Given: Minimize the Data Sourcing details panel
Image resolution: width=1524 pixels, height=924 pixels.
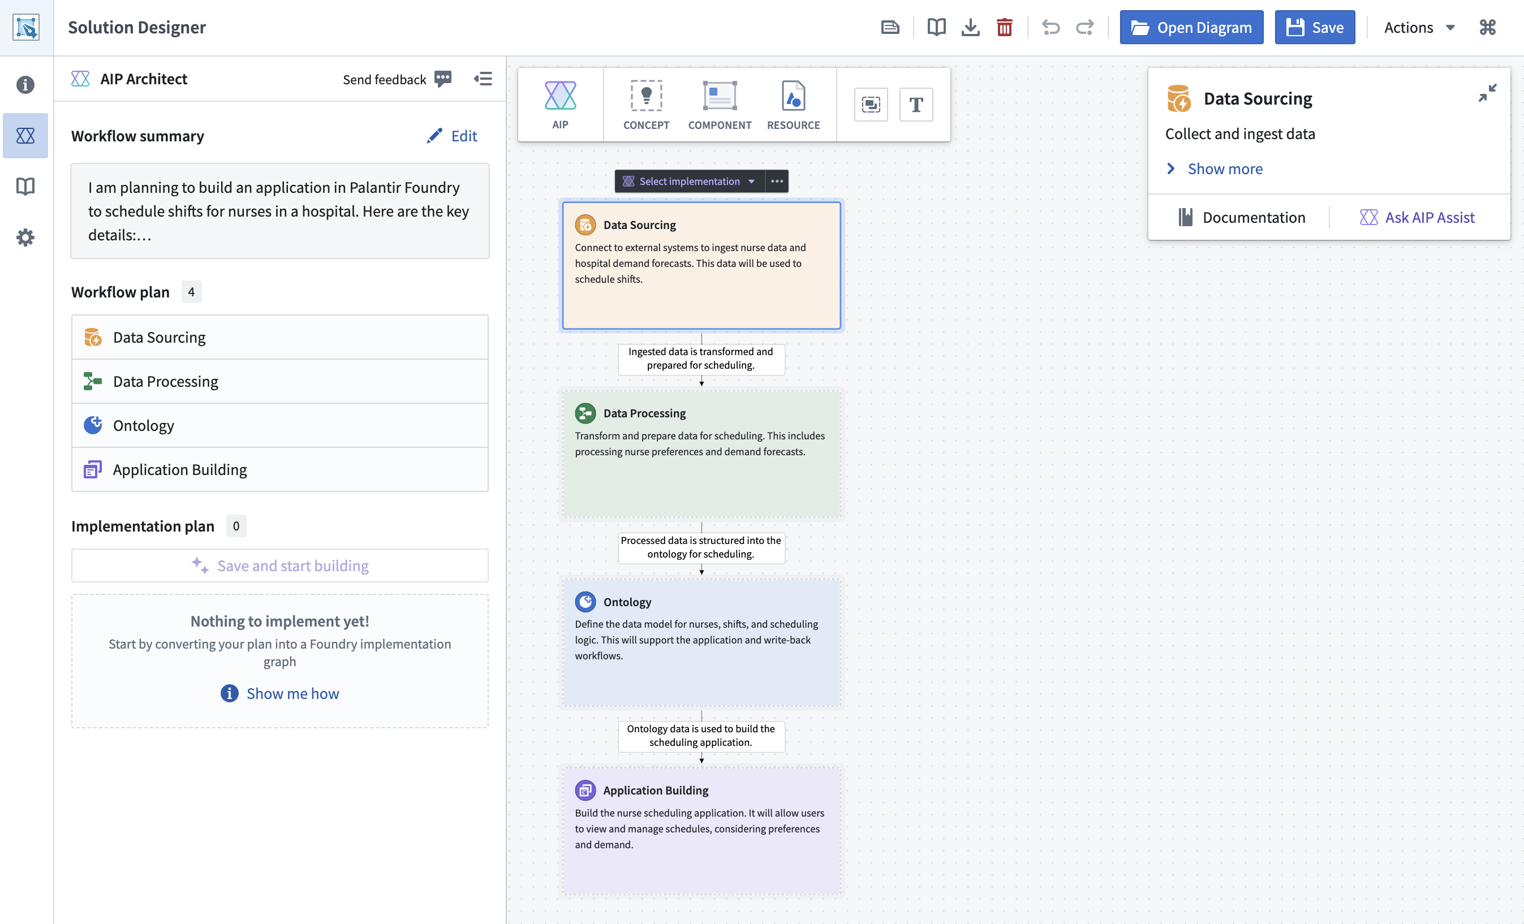Looking at the screenshot, I should click(x=1487, y=93).
